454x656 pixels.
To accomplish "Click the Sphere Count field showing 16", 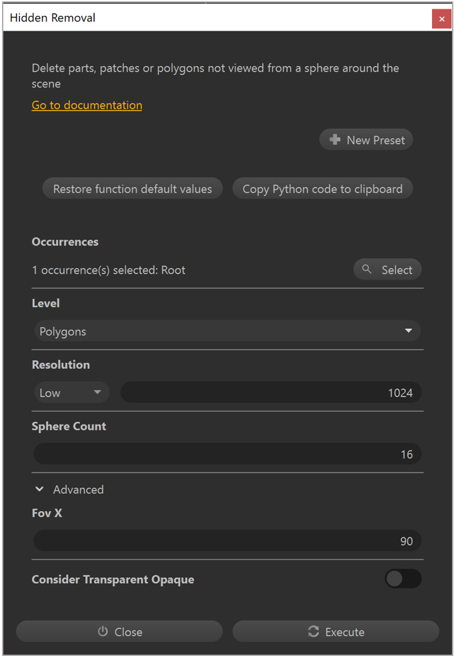I will pos(227,454).
